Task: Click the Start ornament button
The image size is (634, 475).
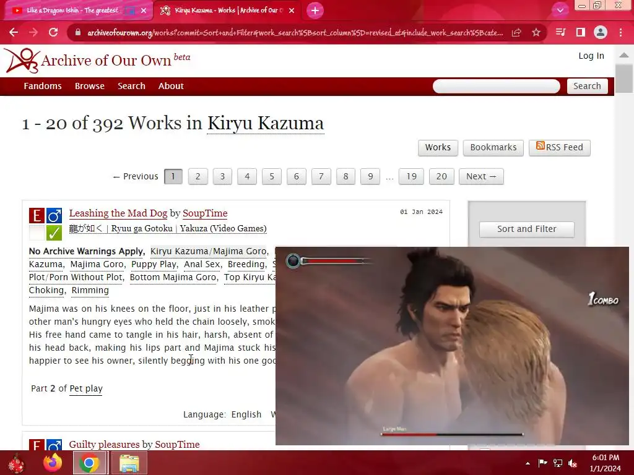Action: pyautogui.click(x=17, y=463)
